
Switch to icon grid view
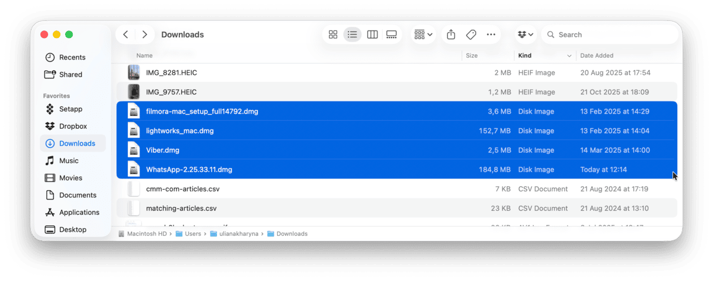pos(333,35)
